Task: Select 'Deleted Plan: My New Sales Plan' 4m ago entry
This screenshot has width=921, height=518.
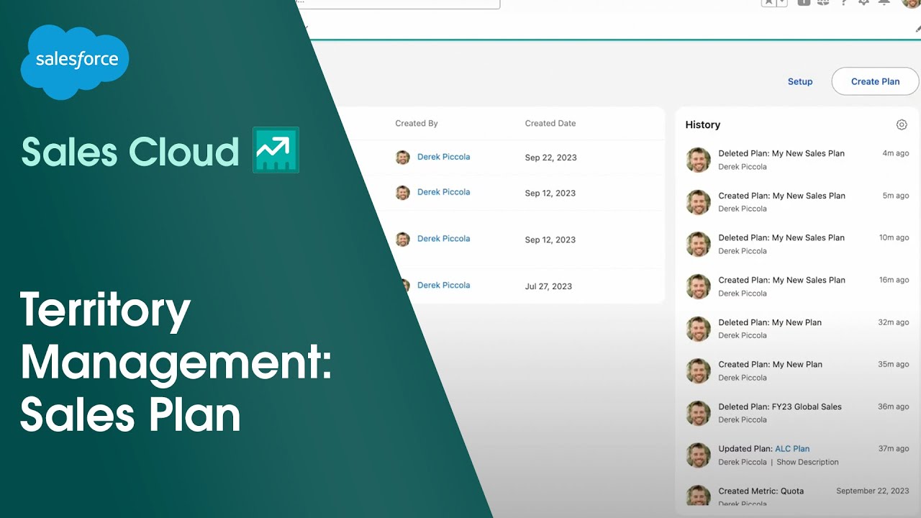Action: tap(781, 153)
